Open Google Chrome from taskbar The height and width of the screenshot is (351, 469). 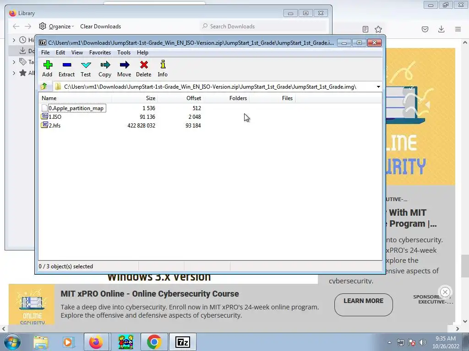pyautogui.click(x=154, y=342)
